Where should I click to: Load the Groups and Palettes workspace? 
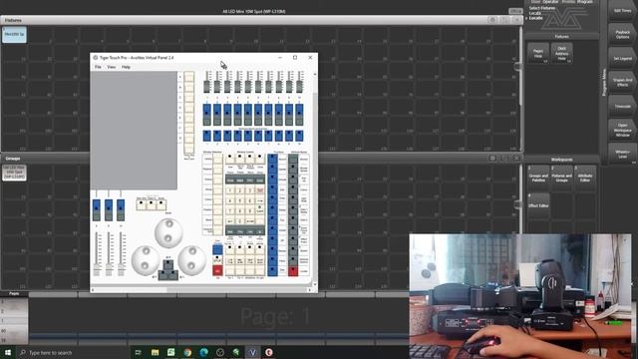[538, 178]
